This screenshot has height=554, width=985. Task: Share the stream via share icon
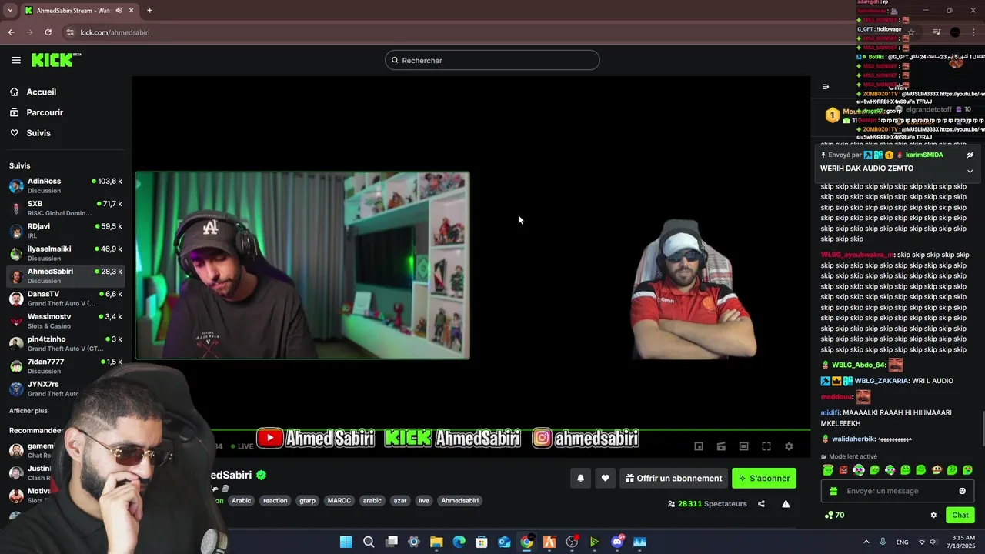[x=761, y=504]
